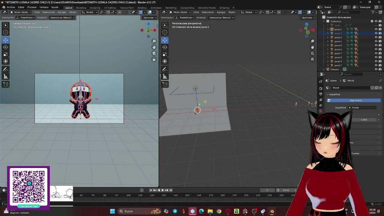384x216 pixels.
Task: Toggle camera lock-to-view padlock in left viewport
Action: 154,59
